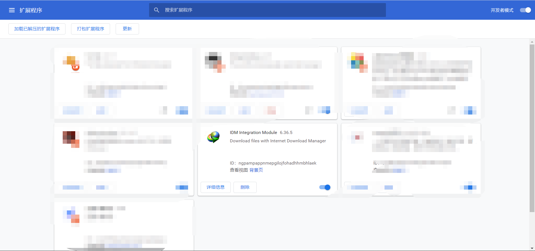Image resolution: width=535 pixels, height=251 pixels.
Task: Toggle the 开发者模式 switch off
Action: [x=525, y=10]
